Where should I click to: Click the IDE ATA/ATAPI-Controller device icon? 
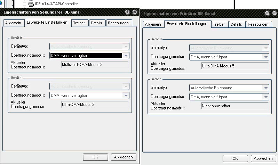31,4
